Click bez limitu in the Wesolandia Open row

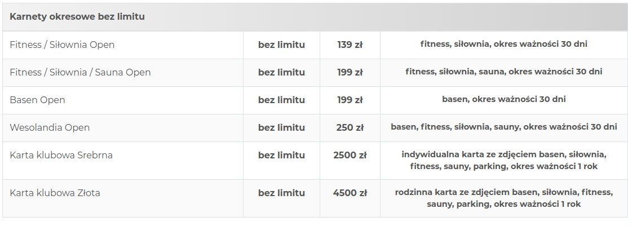pyautogui.click(x=281, y=128)
